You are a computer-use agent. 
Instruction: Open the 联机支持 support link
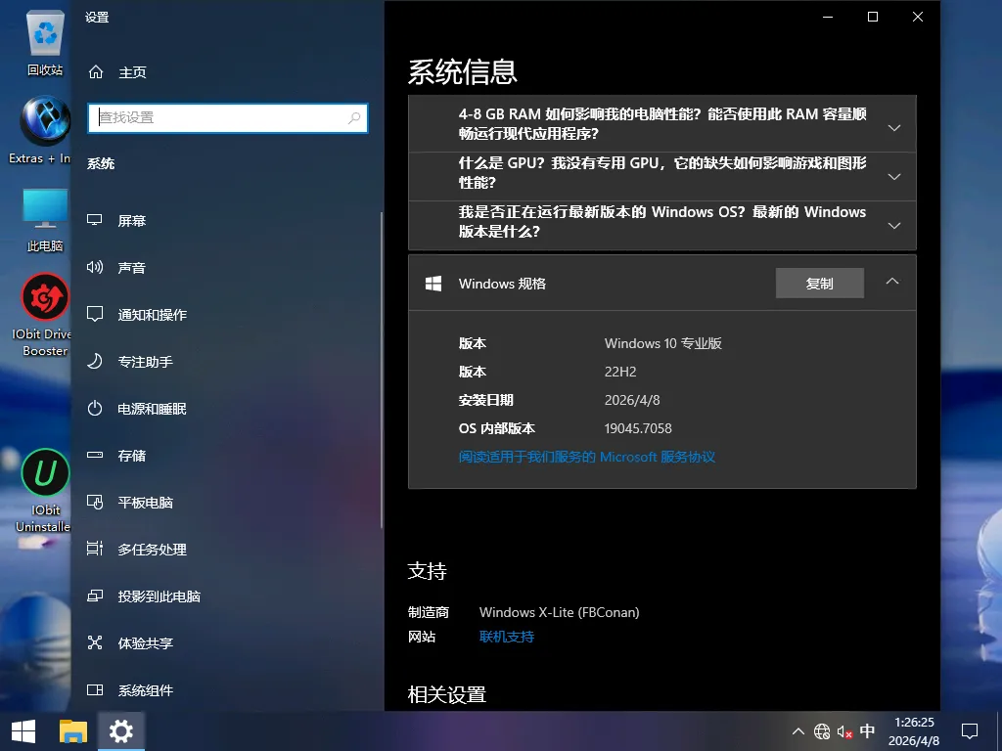pyautogui.click(x=507, y=637)
